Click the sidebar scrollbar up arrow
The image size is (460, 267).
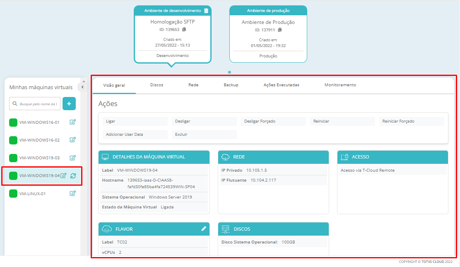pos(84,81)
